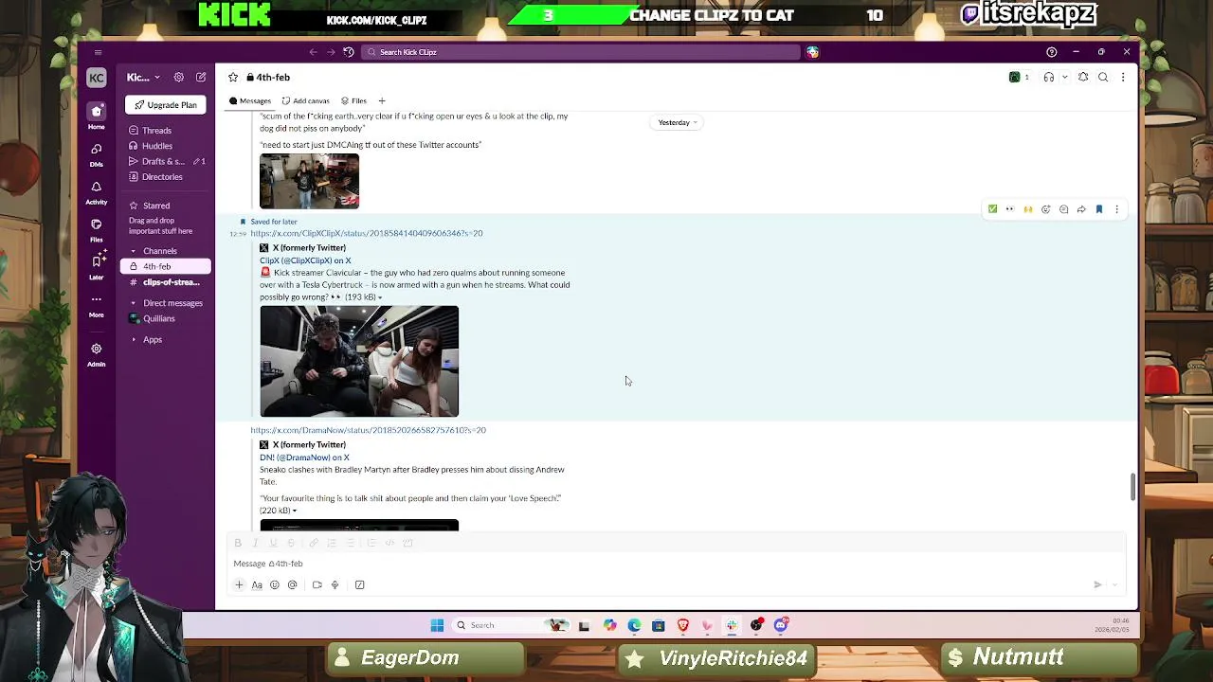Screen dimensions: 1213x682
Task: Open Home in the Slack sidebar
Action: (96, 116)
